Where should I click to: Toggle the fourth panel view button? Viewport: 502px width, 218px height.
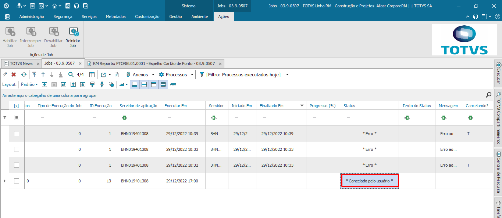coord(163,84)
